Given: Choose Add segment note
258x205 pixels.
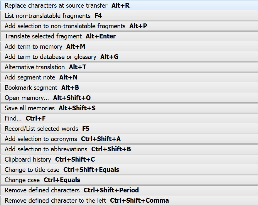Looking at the screenshot, I should coord(41,77).
